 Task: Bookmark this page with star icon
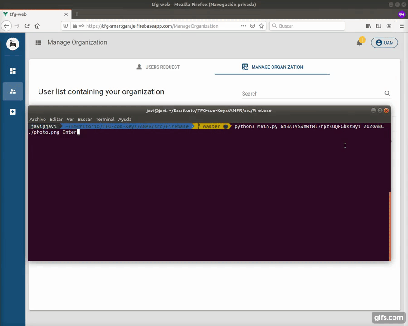click(x=261, y=26)
